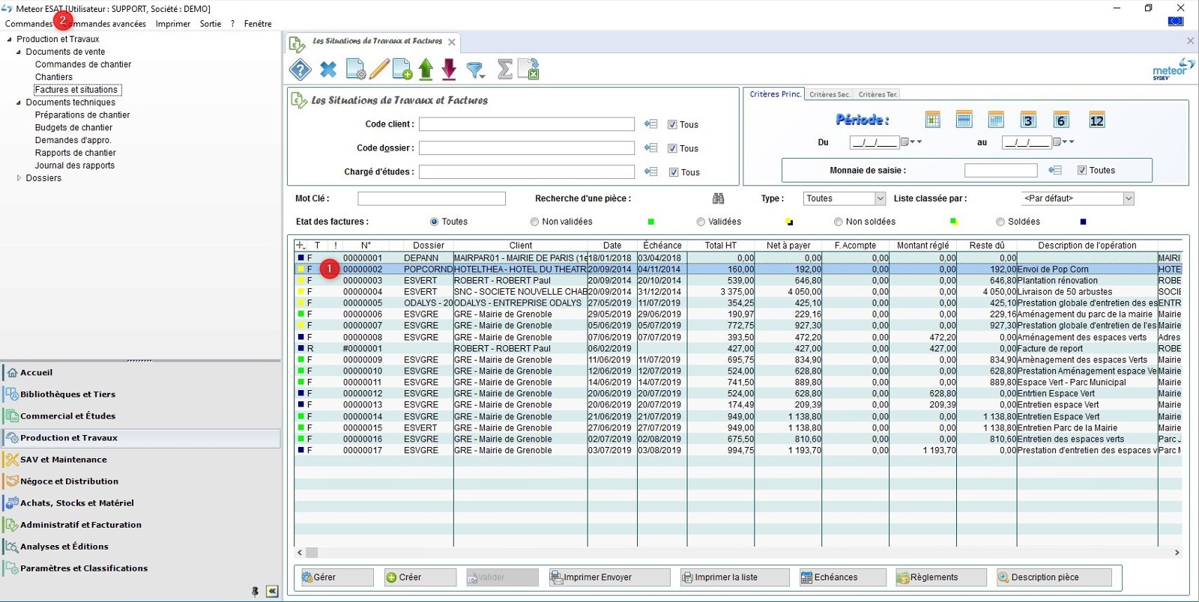Toggle Tous checkbox for Code dossier
The width and height of the screenshot is (1199, 602).
[672, 149]
